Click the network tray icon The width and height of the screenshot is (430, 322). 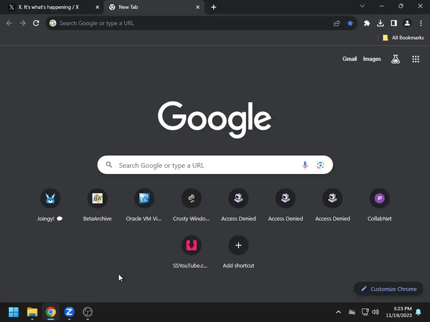point(365,312)
